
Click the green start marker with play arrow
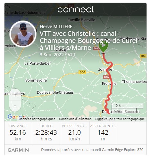click(x=103, y=46)
